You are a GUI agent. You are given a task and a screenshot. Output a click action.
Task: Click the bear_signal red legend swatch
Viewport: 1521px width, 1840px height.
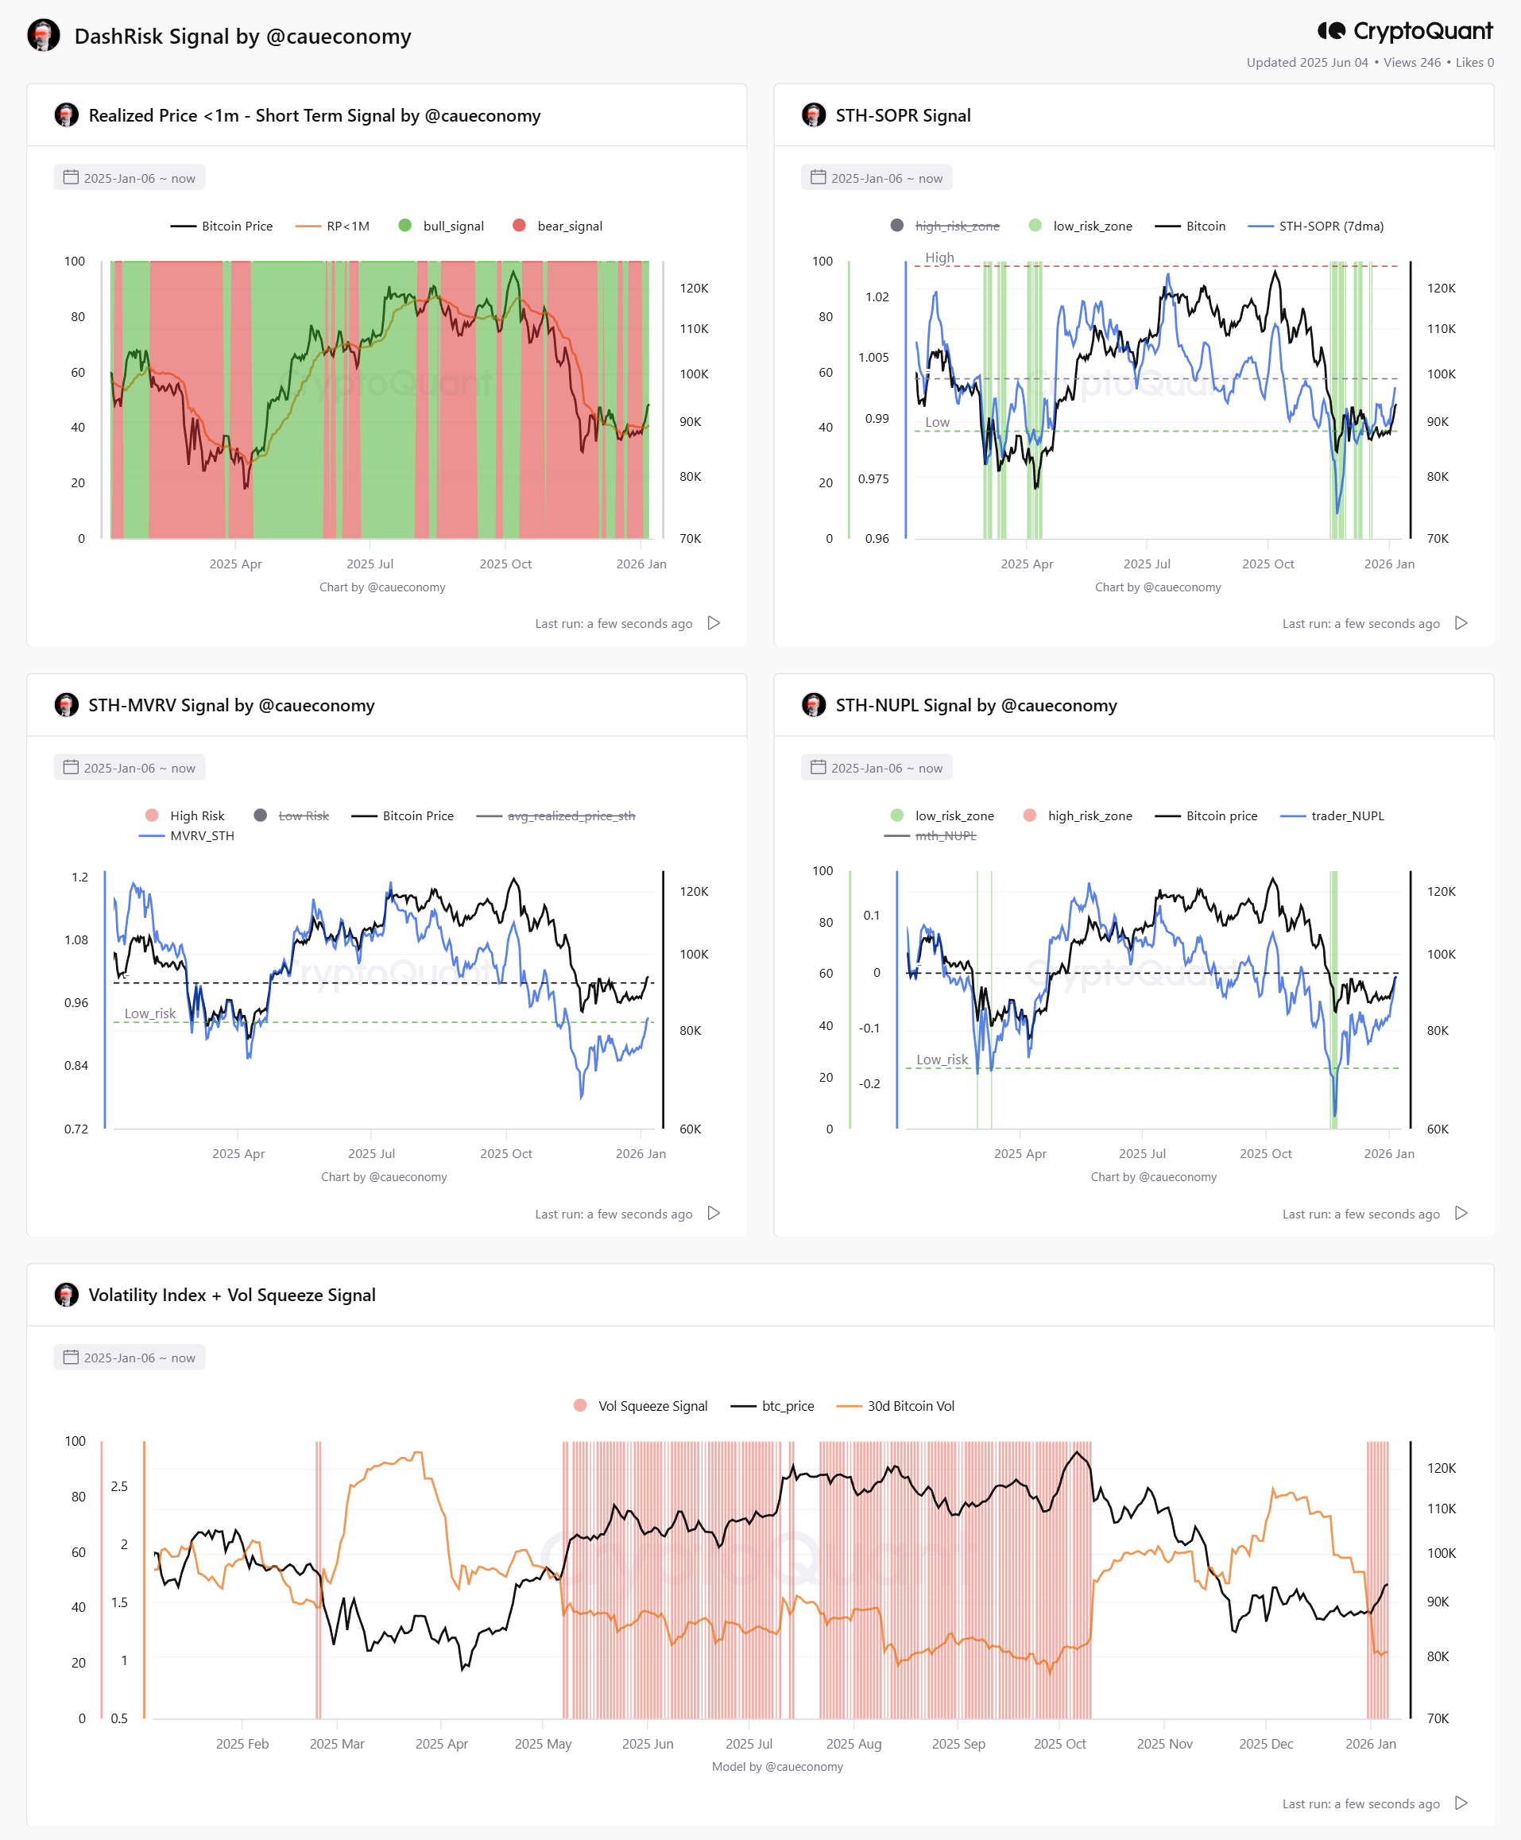pyautogui.click(x=519, y=225)
